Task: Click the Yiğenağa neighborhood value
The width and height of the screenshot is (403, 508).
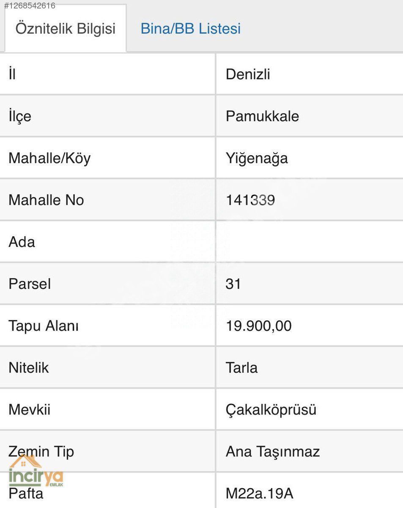Action: click(257, 158)
